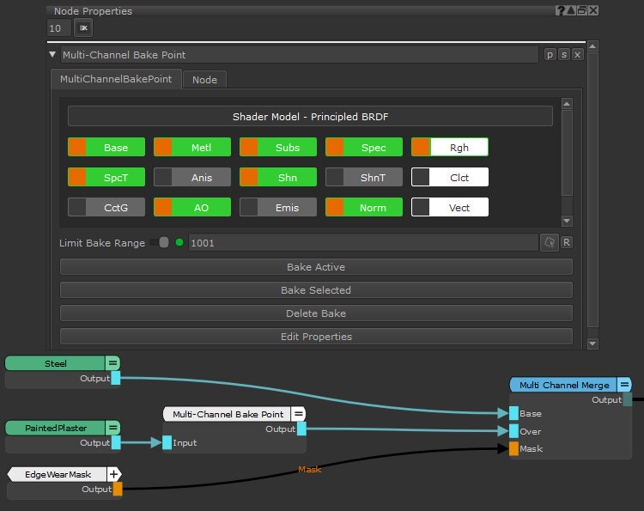This screenshot has width=644, height=511.
Task: Expand the Multi Channel Merge node options
Action: 624,385
